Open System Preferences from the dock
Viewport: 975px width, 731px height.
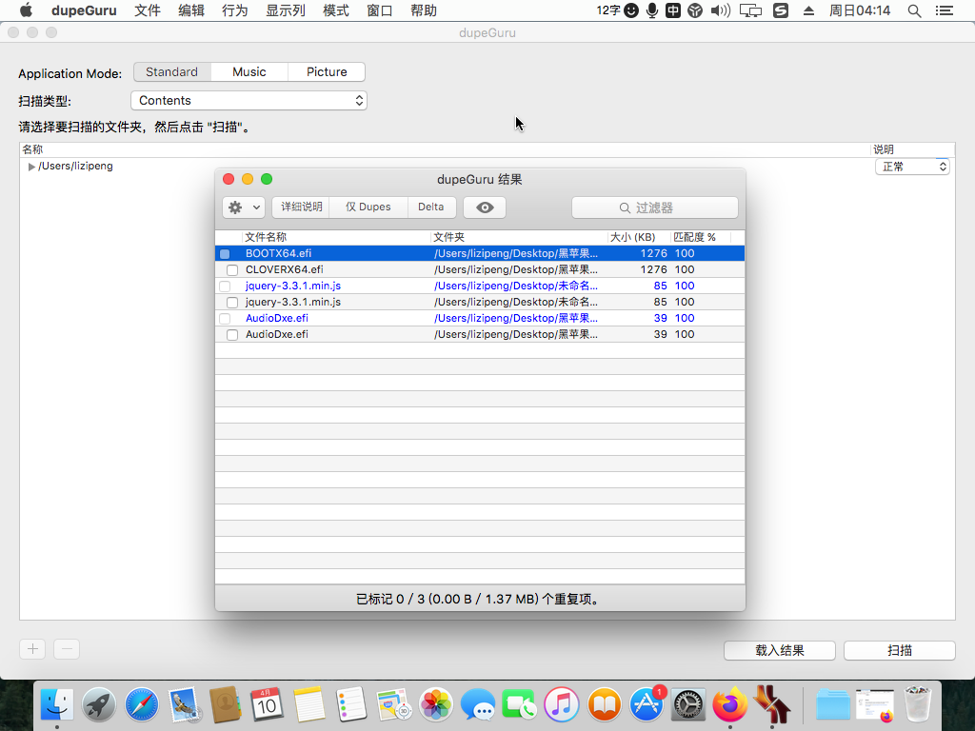(688, 705)
